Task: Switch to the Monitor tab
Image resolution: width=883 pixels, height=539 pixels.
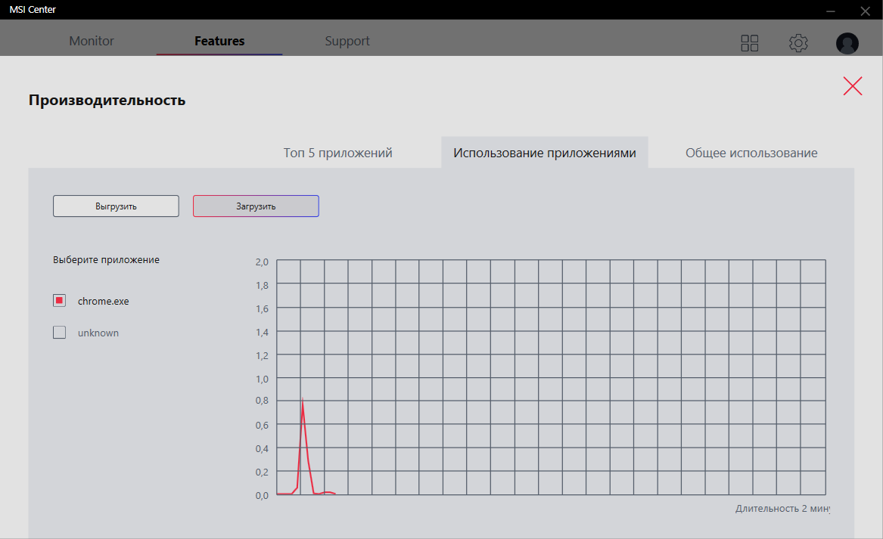Action: pyautogui.click(x=92, y=42)
